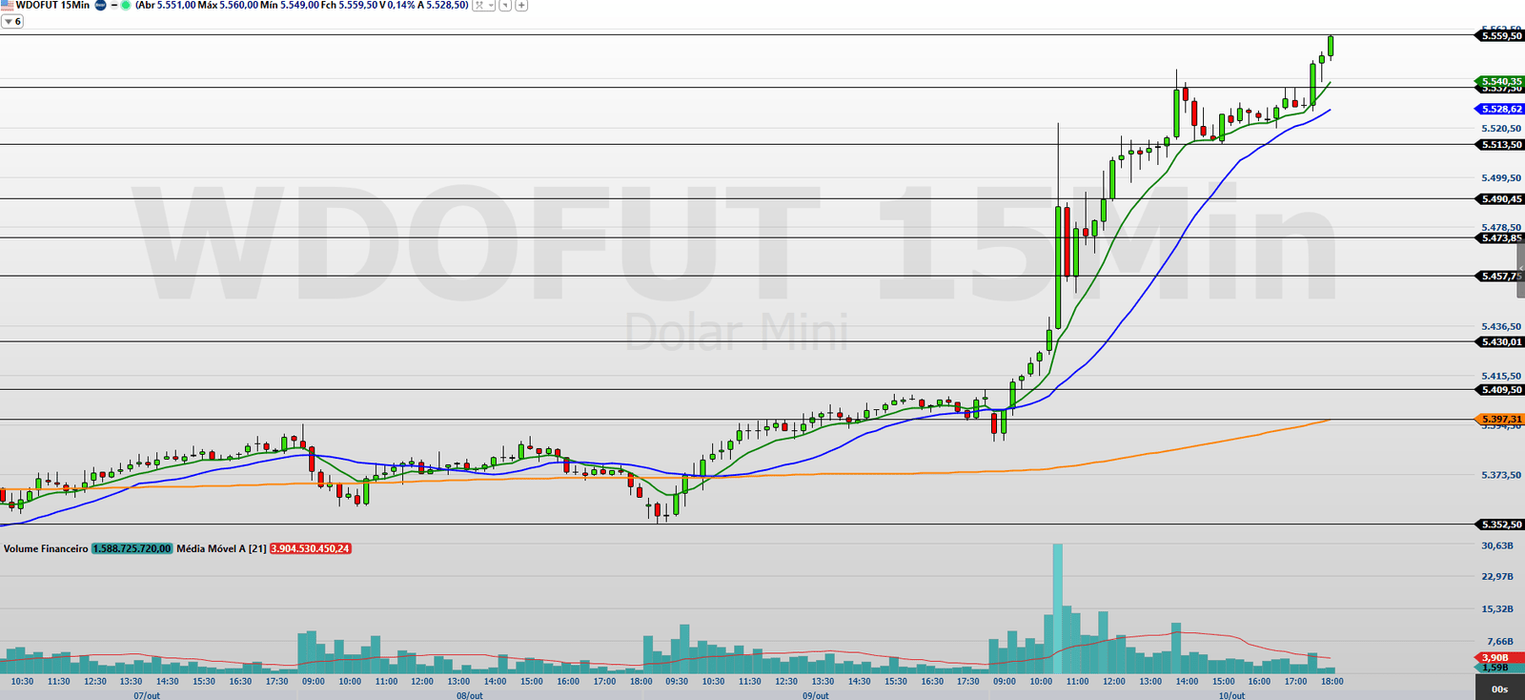Select the Volume Financeiro indicator label
Screen dimensions: 1525x700
(46, 548)
